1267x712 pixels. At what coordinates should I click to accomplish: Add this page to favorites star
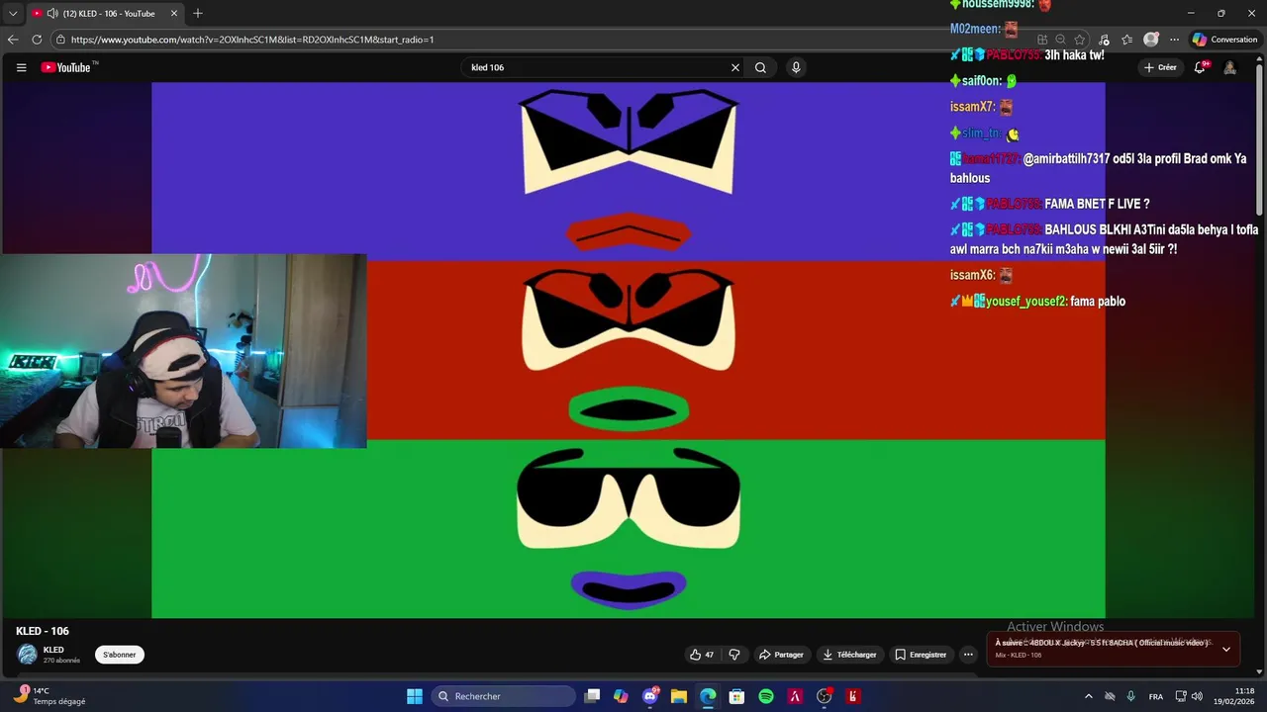click(x=1080, y=40)
